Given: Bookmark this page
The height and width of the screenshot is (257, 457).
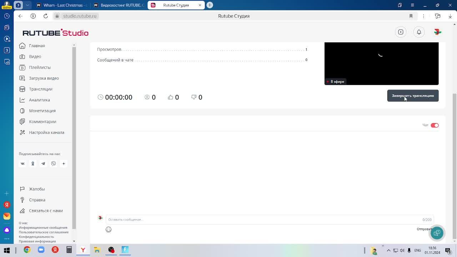Looking at the screenshot, I should point(411,16).
